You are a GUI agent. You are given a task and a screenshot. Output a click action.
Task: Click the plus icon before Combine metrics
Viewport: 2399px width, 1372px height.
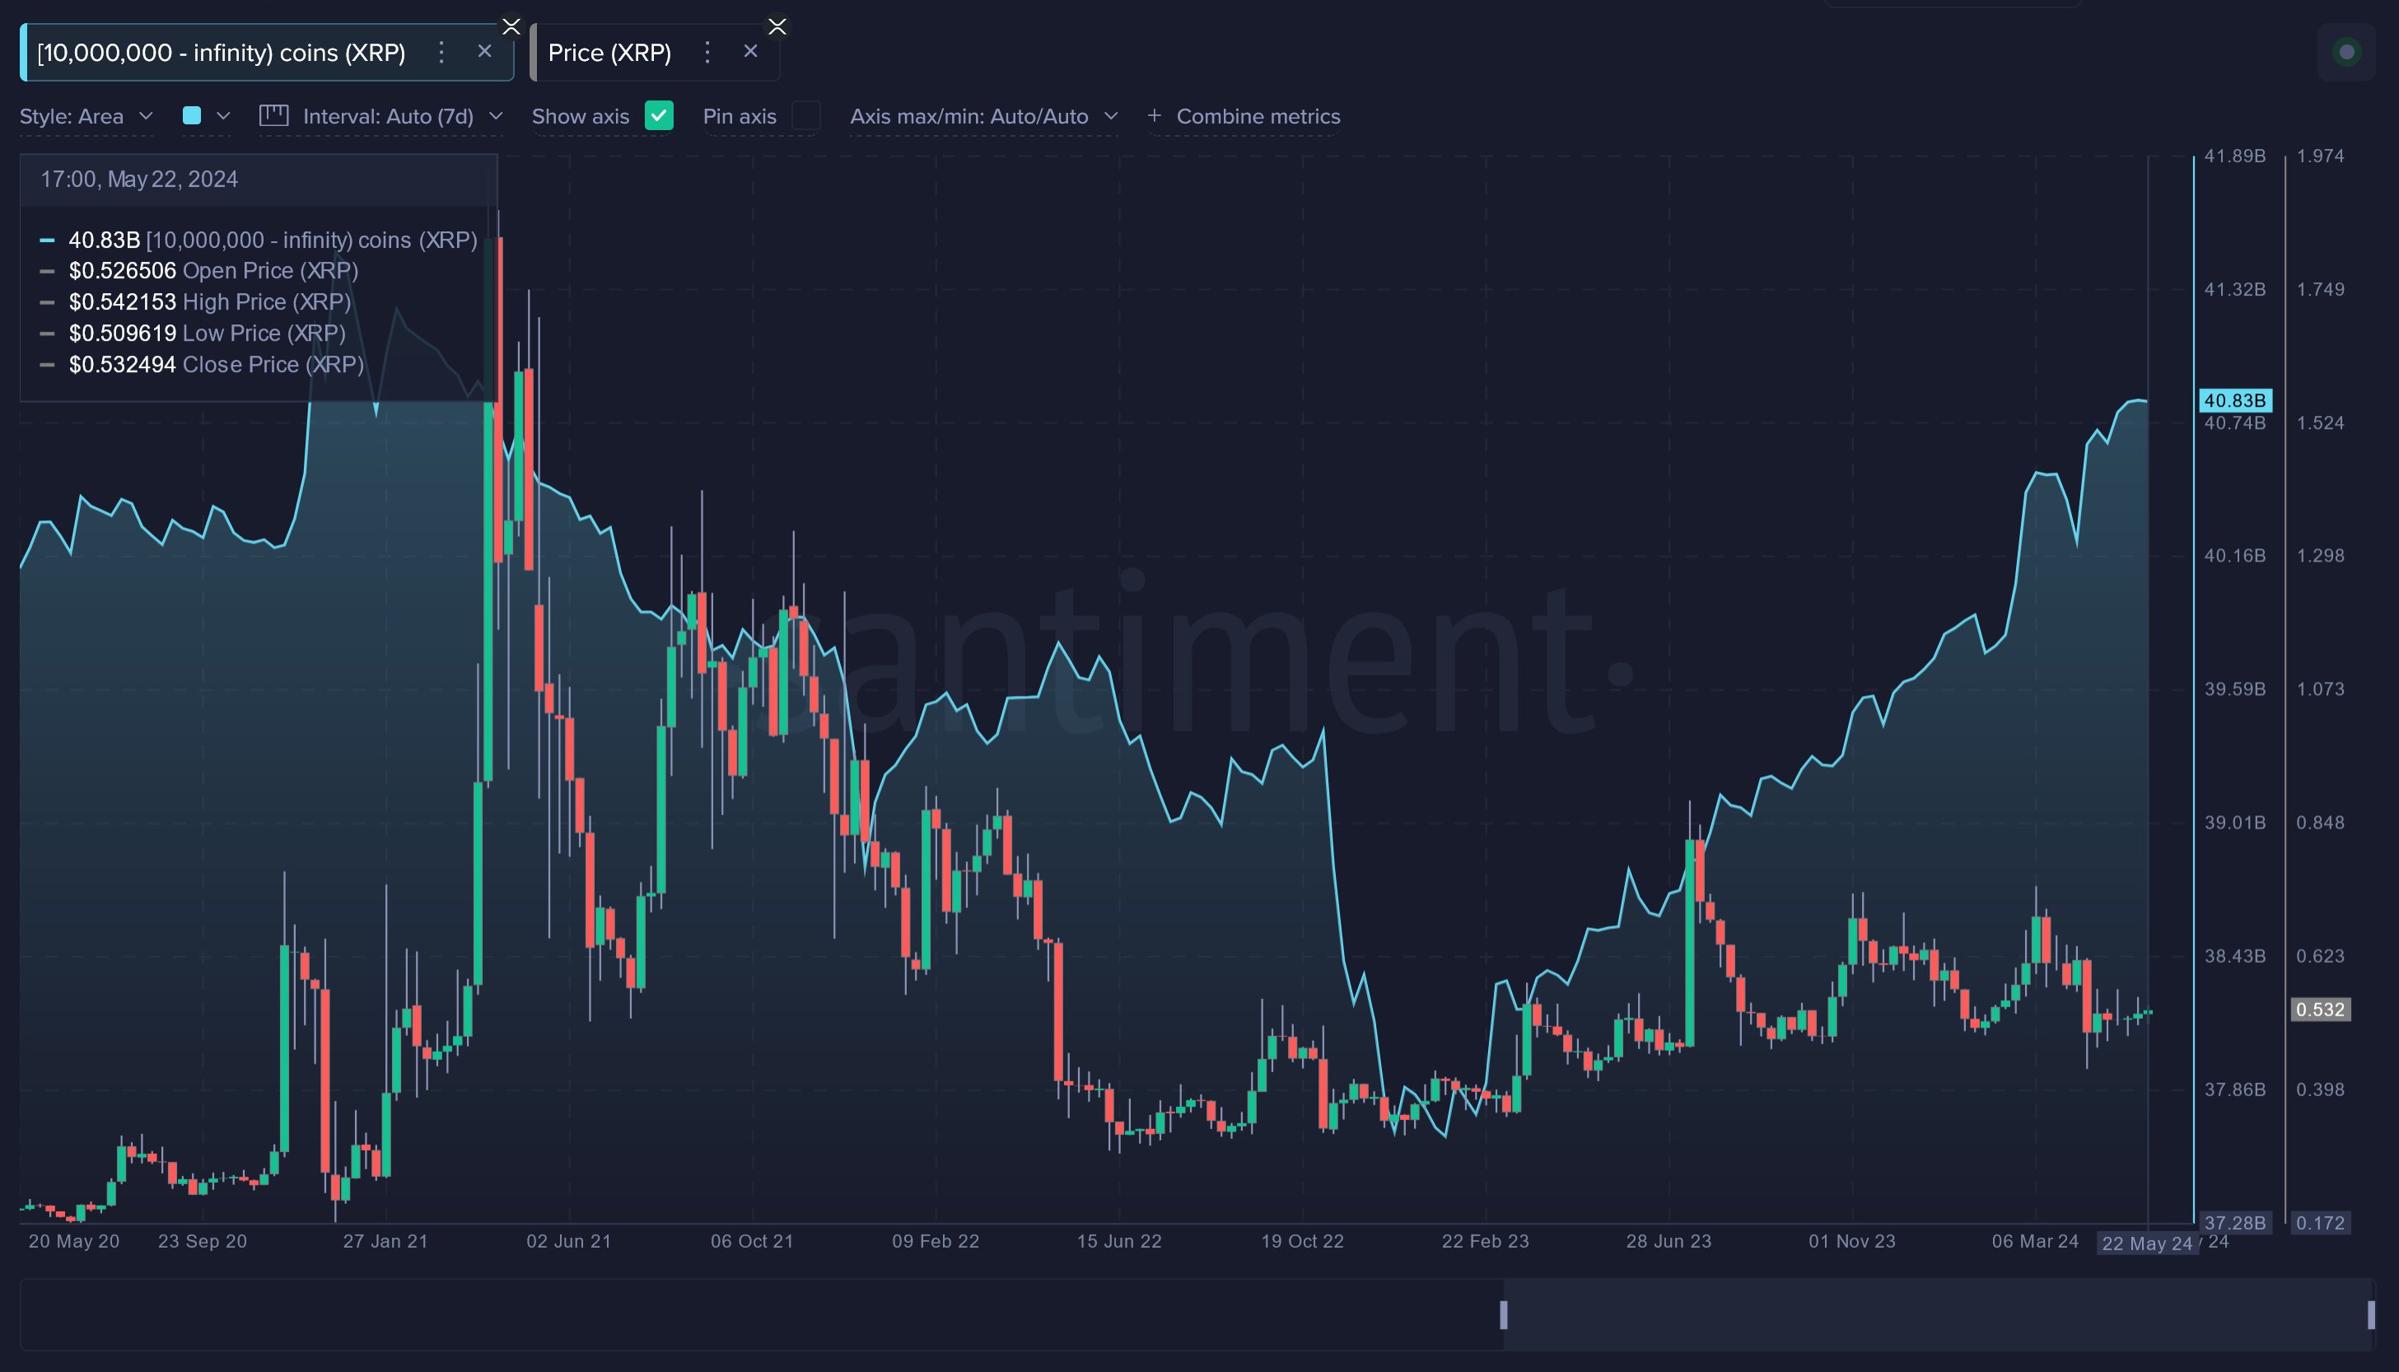1155,116
